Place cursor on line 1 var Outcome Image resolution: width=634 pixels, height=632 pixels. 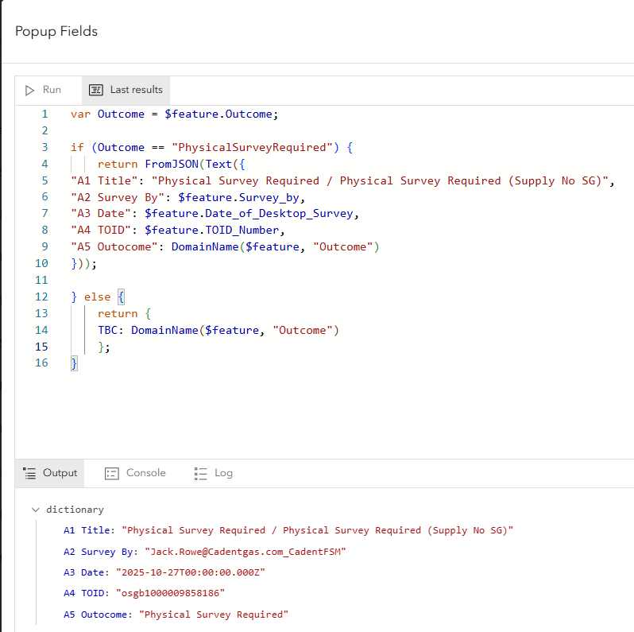pyautogui.click(x=107, y=114)
